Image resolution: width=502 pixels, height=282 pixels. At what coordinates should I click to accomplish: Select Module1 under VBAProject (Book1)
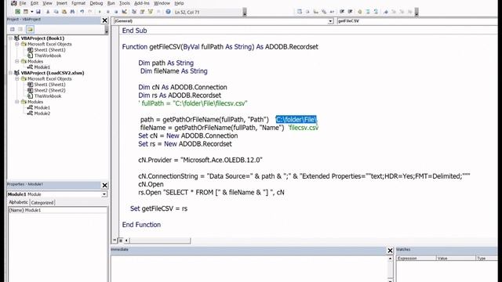[42, 67]
